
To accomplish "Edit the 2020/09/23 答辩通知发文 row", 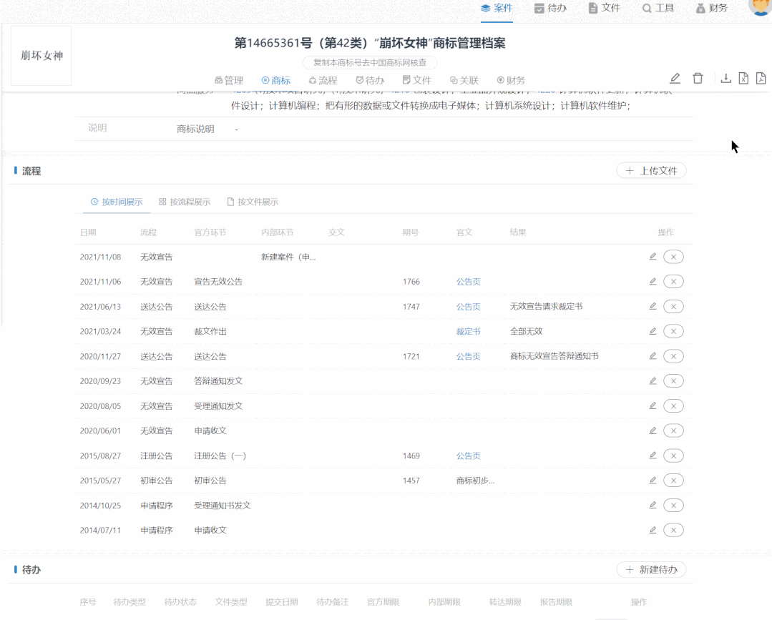I will (x=653, y=381).
